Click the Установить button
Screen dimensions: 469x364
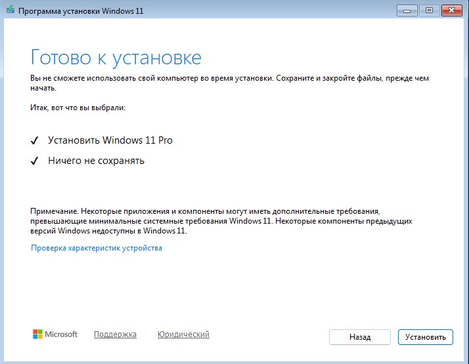pos(426,337)
